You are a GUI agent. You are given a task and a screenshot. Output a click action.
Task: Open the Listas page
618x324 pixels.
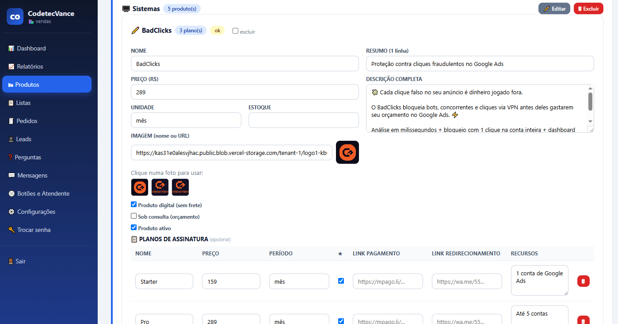coord(47,103)
